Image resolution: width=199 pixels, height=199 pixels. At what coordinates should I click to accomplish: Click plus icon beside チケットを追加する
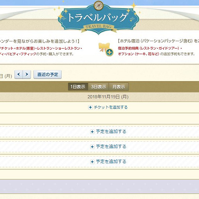(90, 107)
